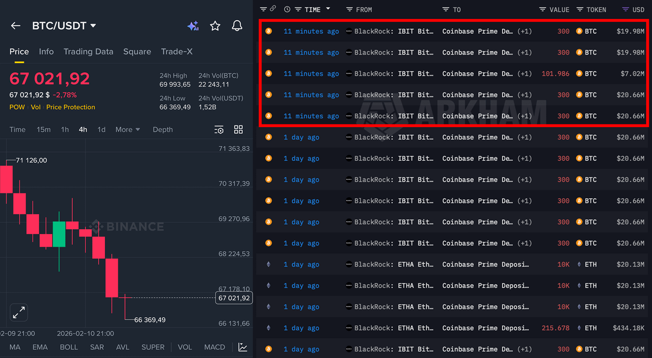Open the Trading Data tab
652x358 pixels.
(89, 52)
